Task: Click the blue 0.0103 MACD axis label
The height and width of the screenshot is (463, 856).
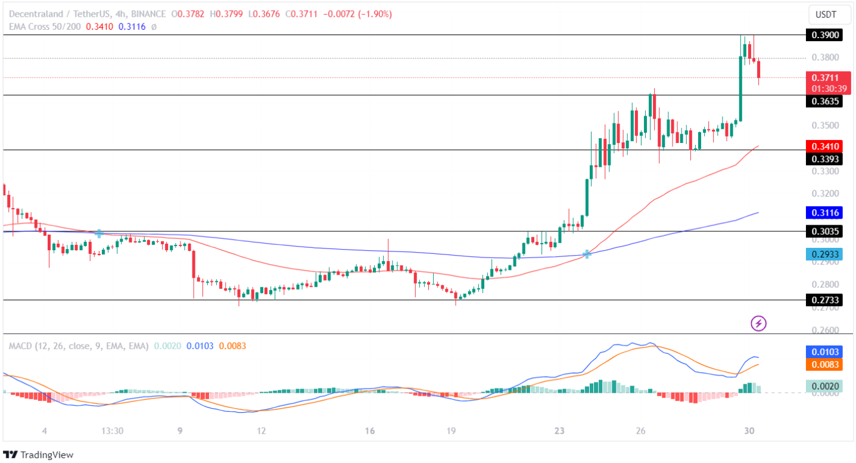Action: [825, 352]
